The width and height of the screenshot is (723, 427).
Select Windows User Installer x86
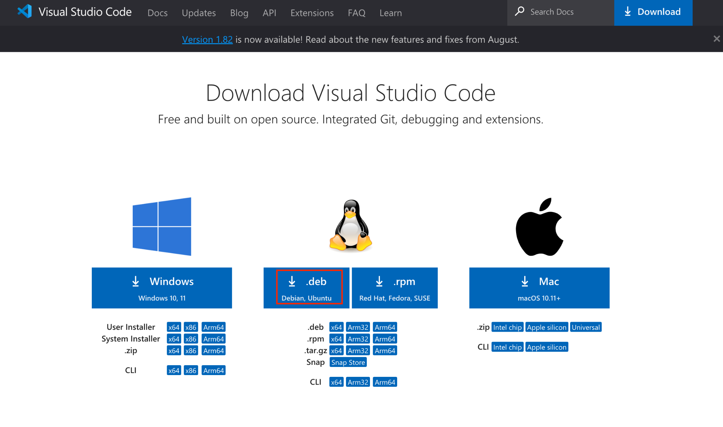pyautogui.click(x=191, y=327)
